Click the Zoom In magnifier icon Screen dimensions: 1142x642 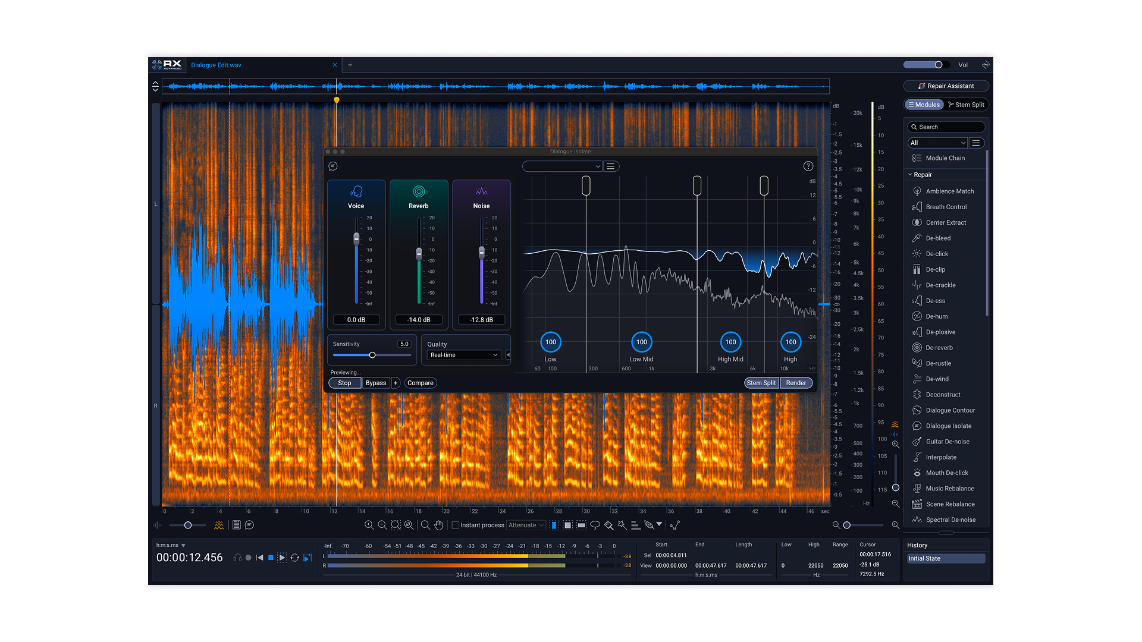click(x=369, y=525)
